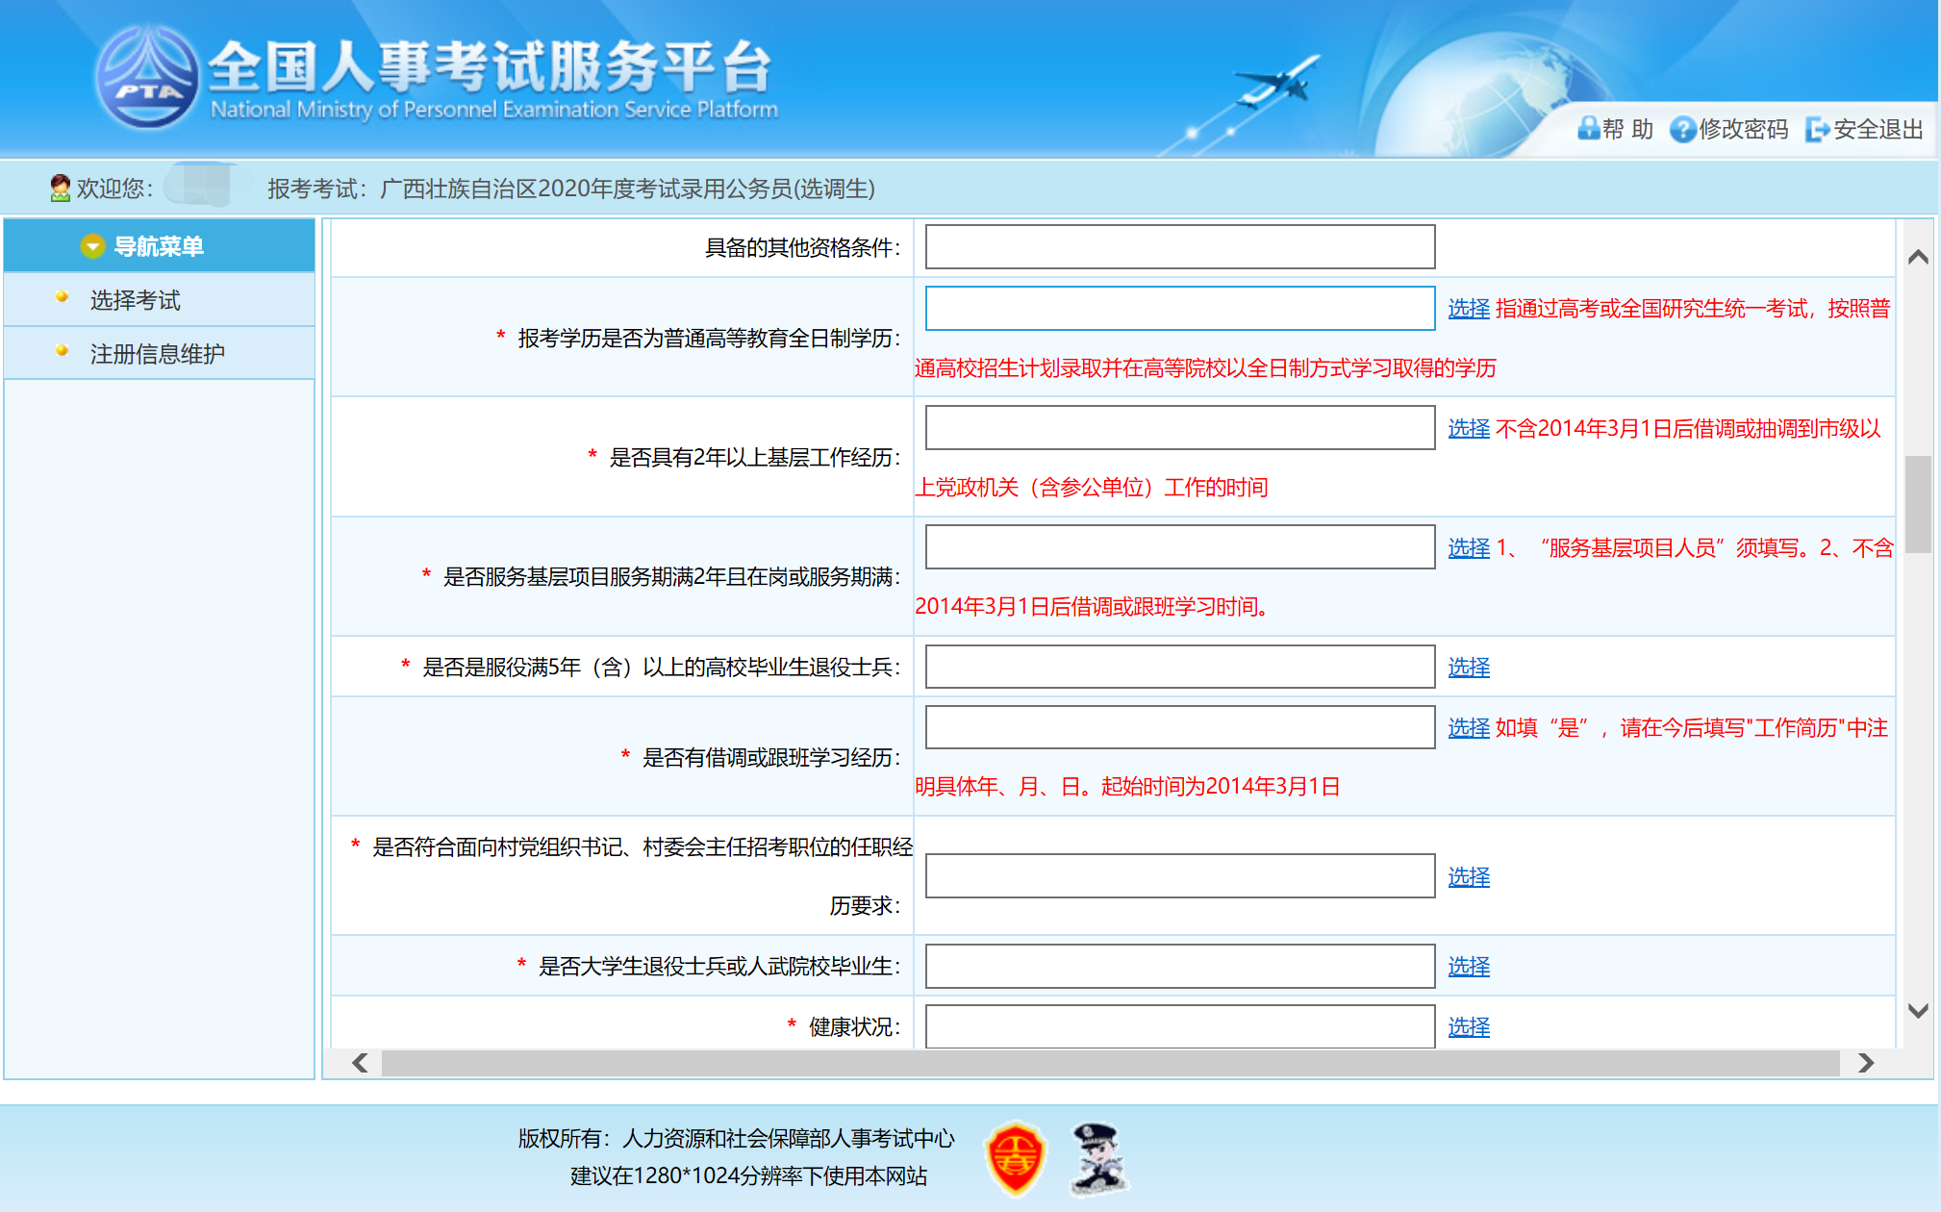The height and width of the screenshot is (1212, 1941).
Task: Click the vertical scrollbar thumb
Action: 1918,504
